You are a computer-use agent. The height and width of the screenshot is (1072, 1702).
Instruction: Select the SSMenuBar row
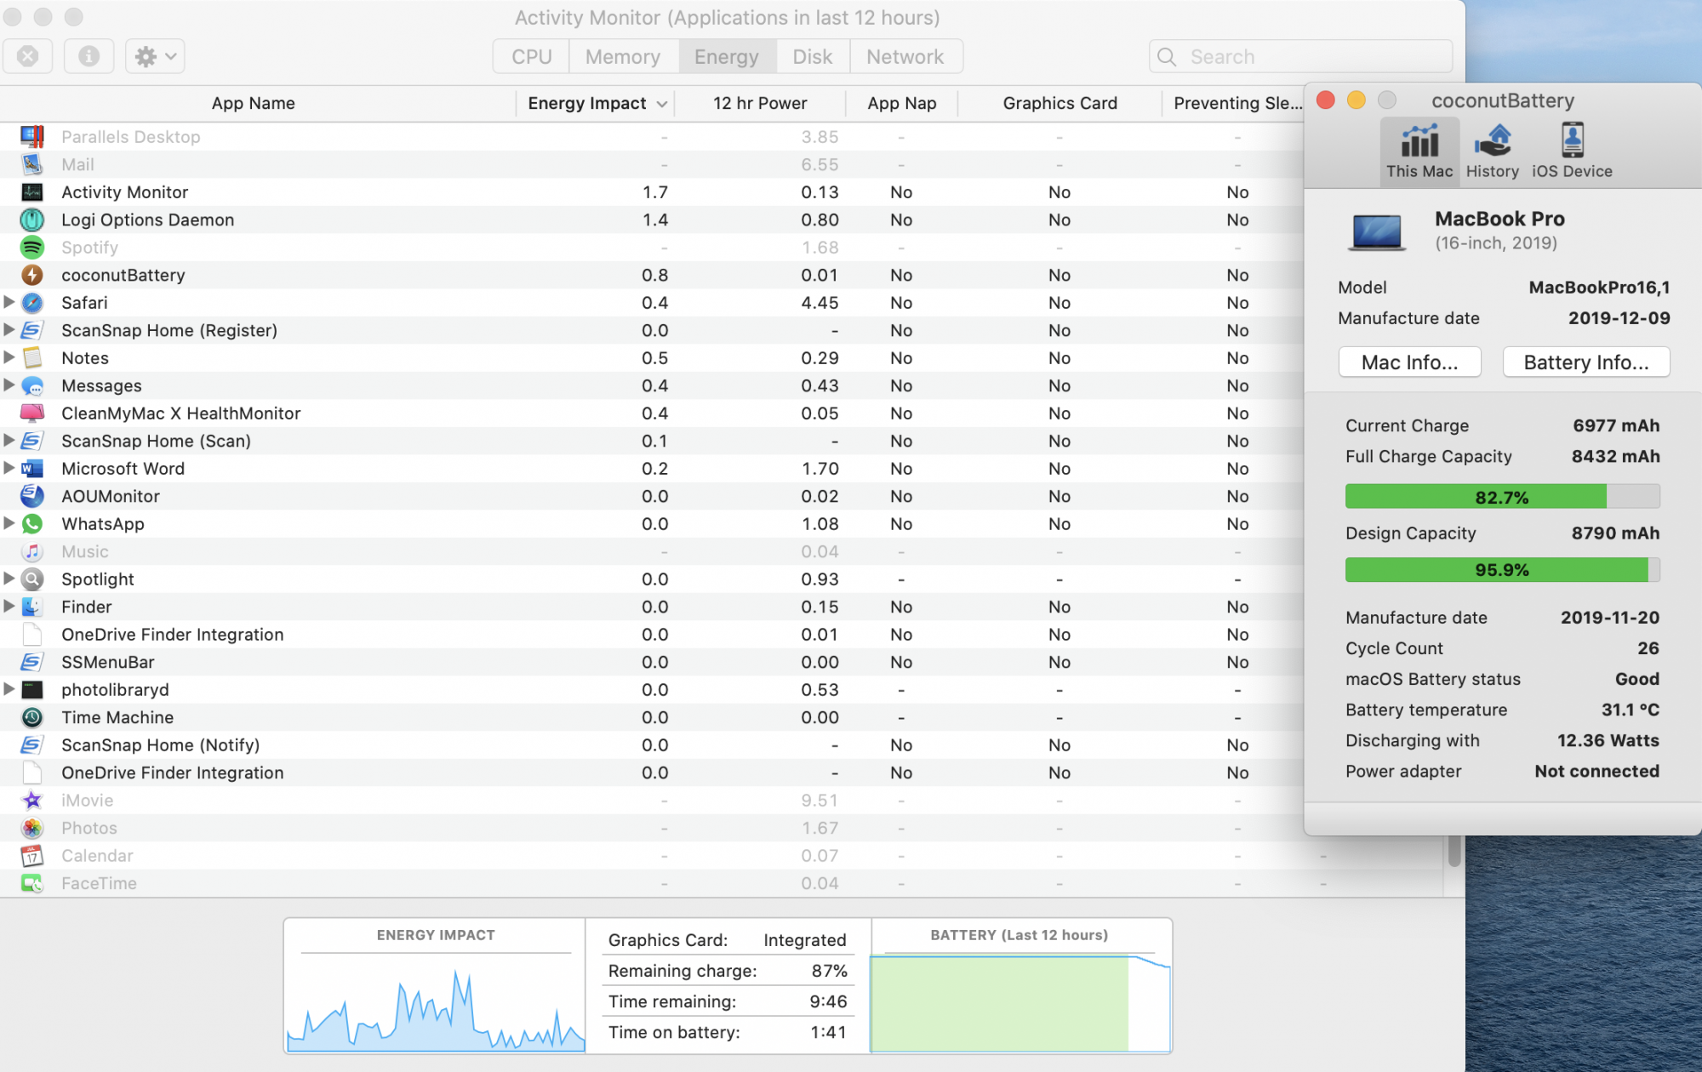[651, 662]
